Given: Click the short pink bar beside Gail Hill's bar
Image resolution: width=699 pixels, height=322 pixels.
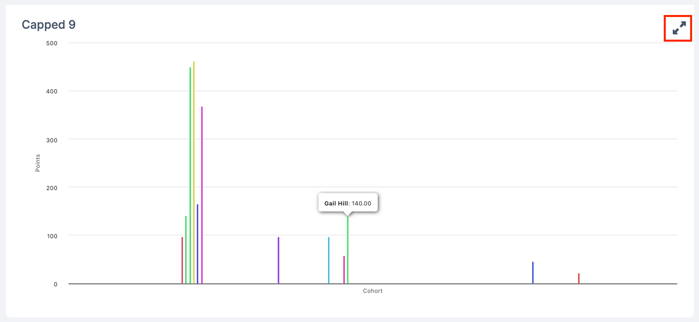Looking at the screenshot, I should coord(344,270).
